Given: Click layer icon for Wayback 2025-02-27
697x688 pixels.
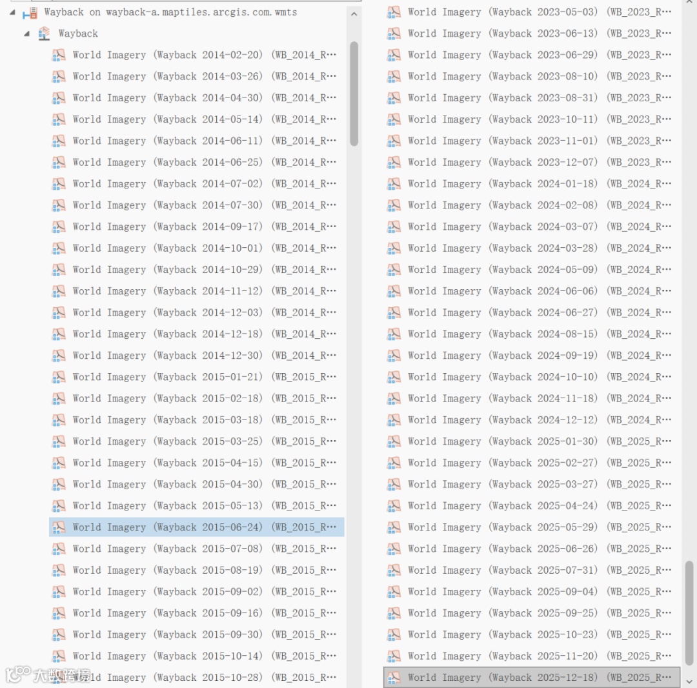Looking at the screenshot, I should (394, 463).
